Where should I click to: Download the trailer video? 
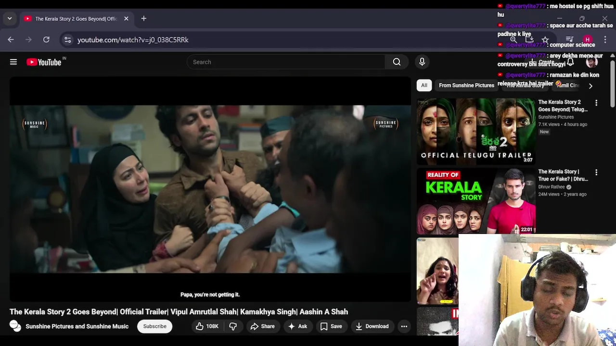click(372, 326)
